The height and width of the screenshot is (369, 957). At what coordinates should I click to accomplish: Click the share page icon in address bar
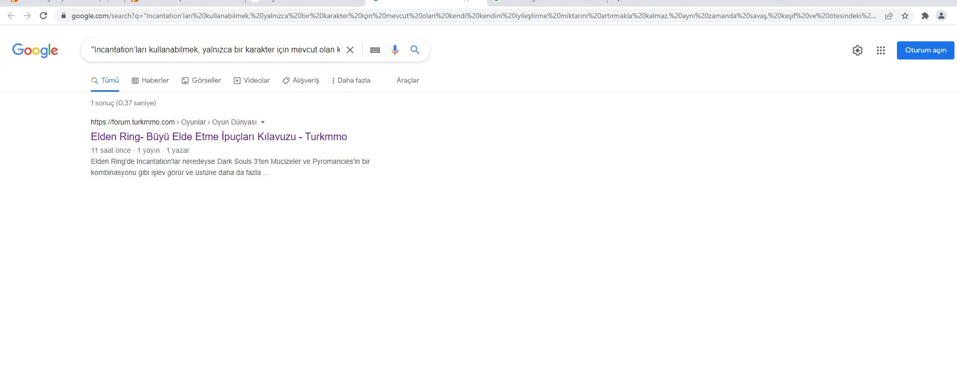889,16
